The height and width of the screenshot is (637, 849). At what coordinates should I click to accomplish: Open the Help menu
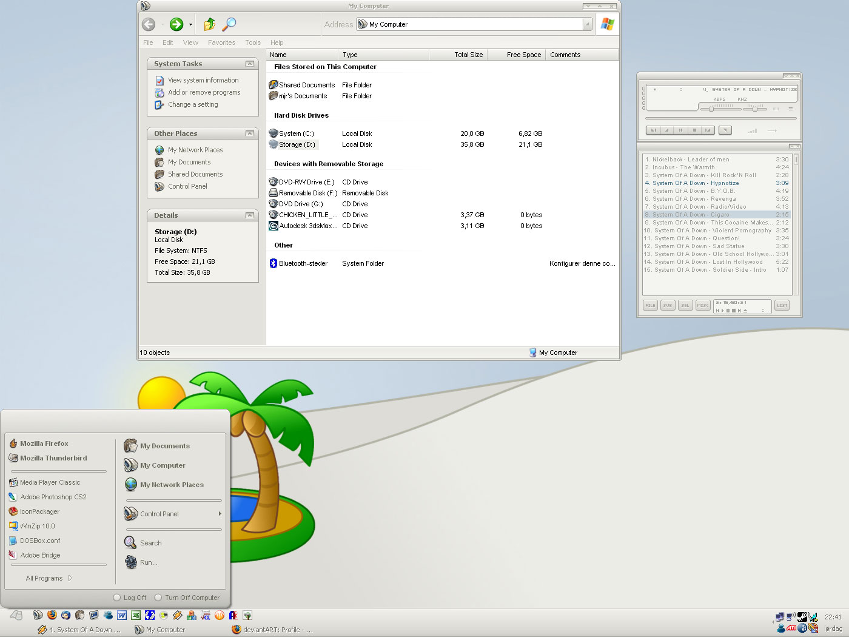tap(277, 42)
